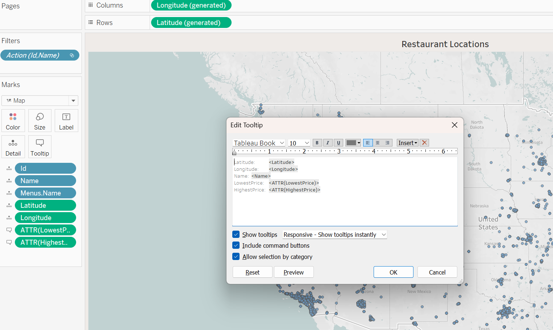Uncheck Show tooltips checkbox
Image resolution: width=553 pixels, height=330 pixels.
coord(236,235)
